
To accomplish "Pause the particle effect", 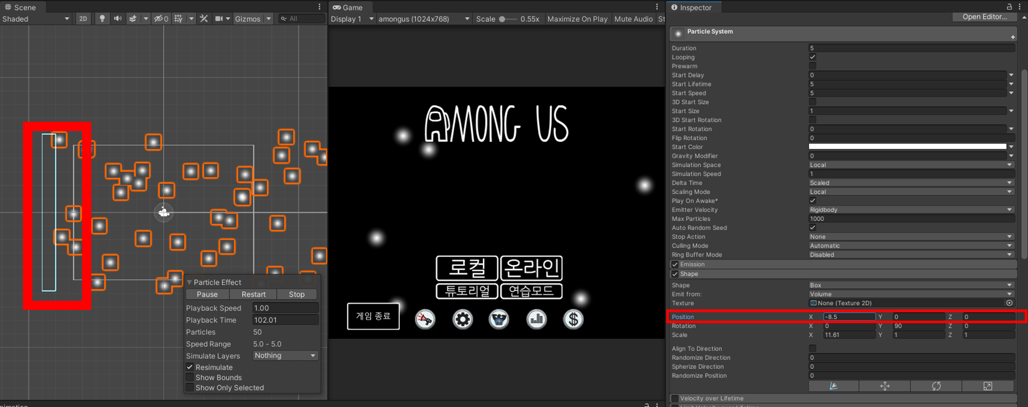I will pos(207,294).
